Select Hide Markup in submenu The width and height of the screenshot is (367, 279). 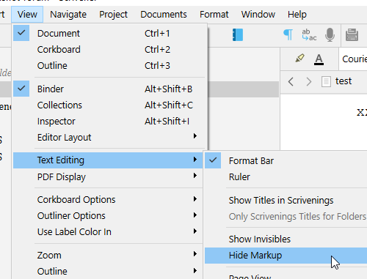tap(286, 256)
